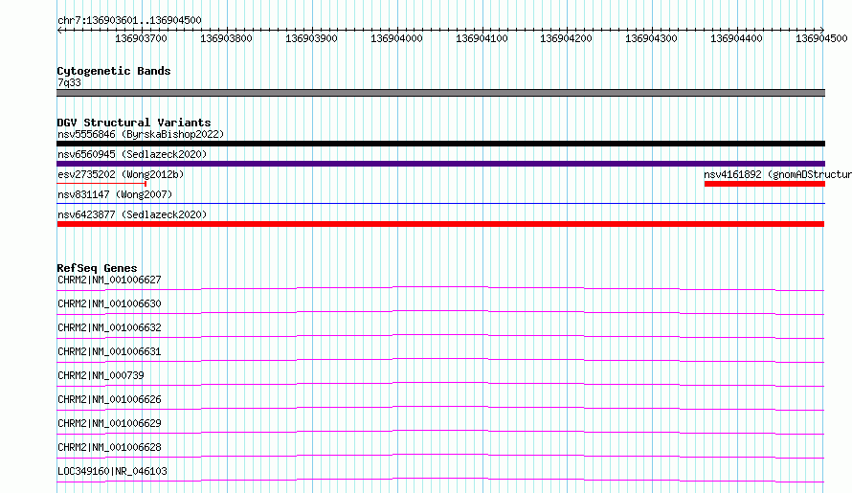Click the chr7:136903601..136904500 region label
The height and width of the screenshot is (493, 852).
(x=129, y=20)
